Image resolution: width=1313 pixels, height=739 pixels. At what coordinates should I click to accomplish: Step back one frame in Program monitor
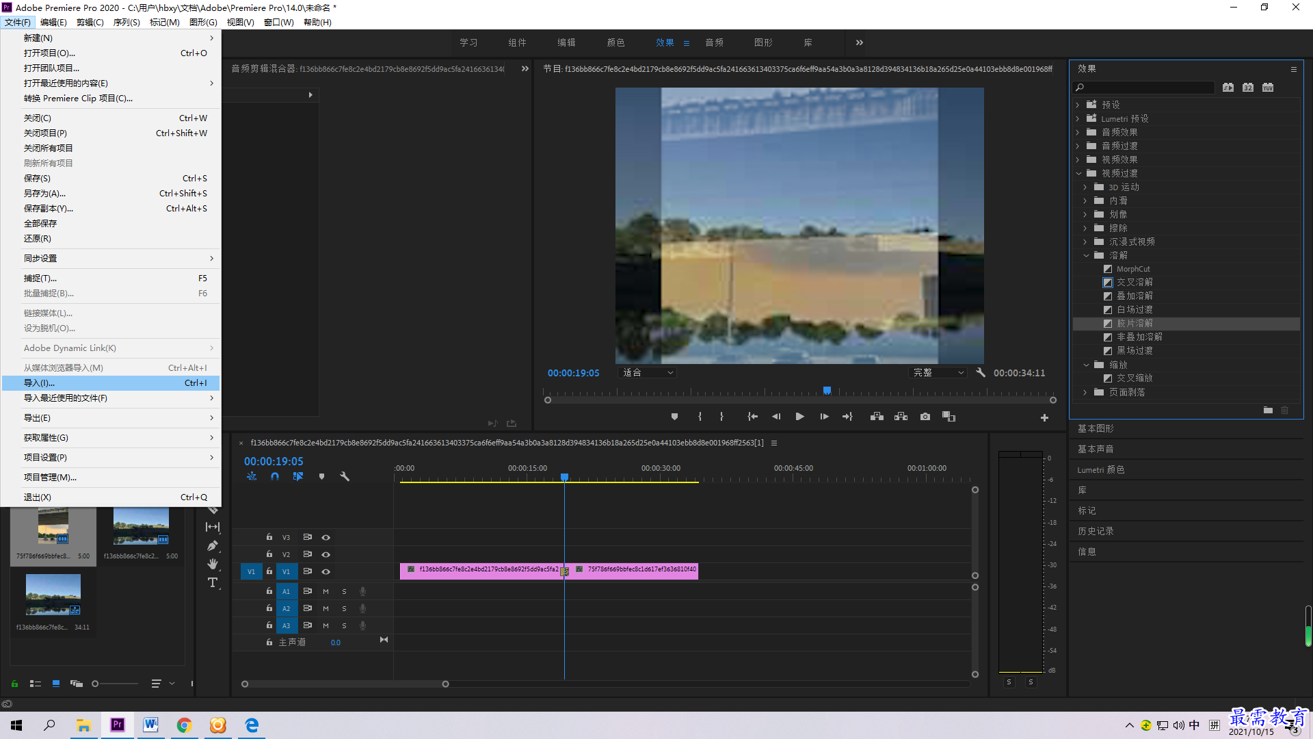[776, 417]
